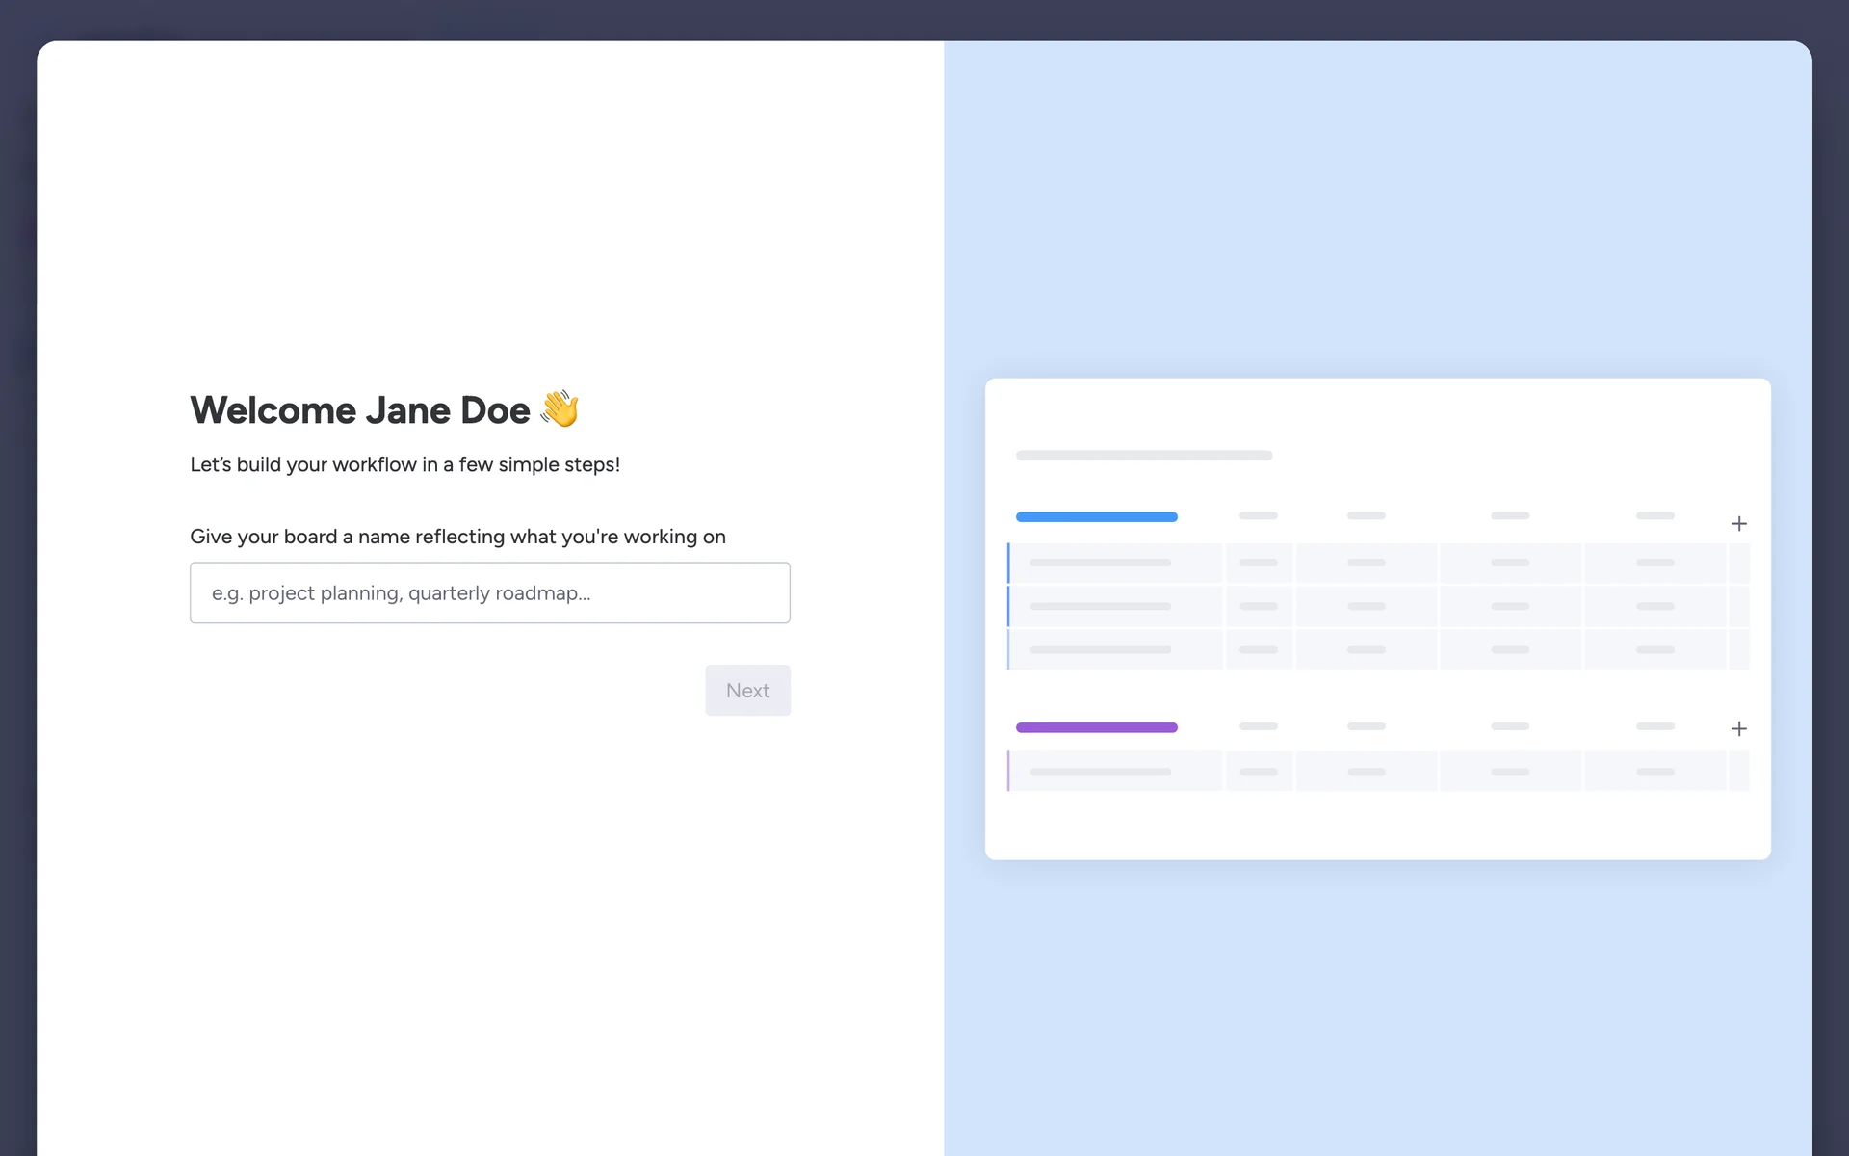Click the waving hand emoji
The height and width of the screenshot is (1156, 1849).
(x=560, y=408)
